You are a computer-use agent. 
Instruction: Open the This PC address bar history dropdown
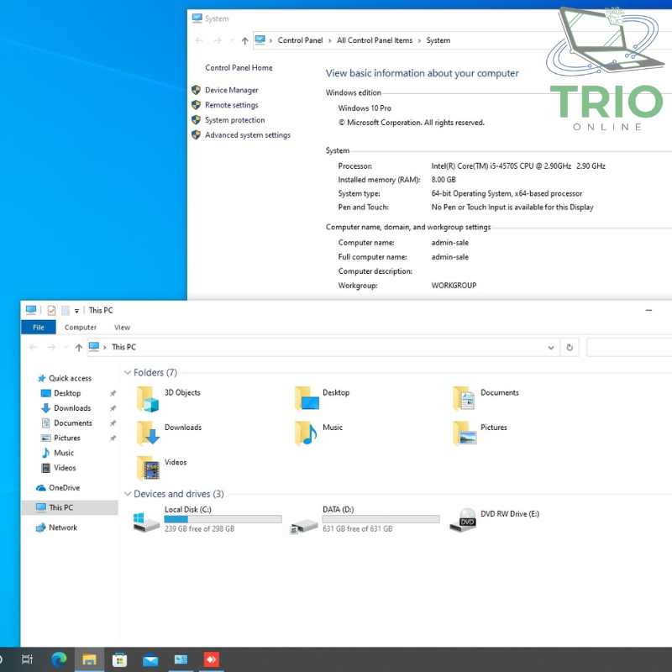pyautogui.click(x=551, y=347)
